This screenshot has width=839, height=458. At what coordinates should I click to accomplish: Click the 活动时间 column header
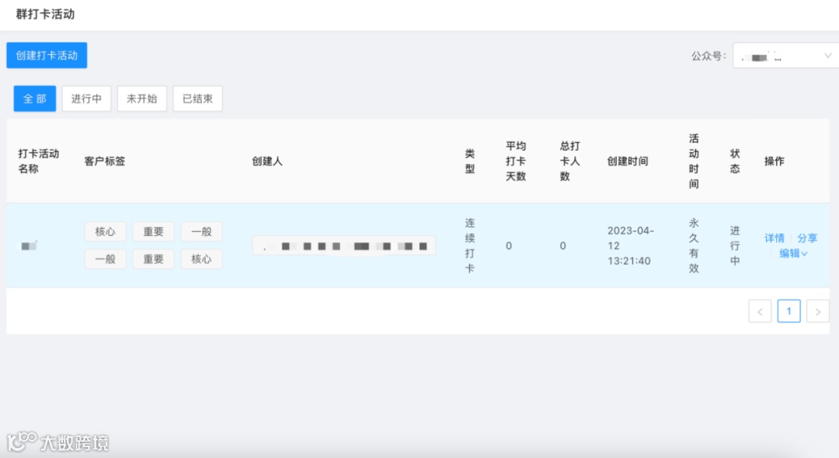[x=694, y=161]
